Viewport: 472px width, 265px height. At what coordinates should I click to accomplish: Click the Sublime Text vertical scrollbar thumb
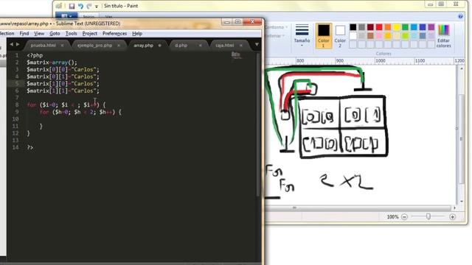(x=258, y=124)
